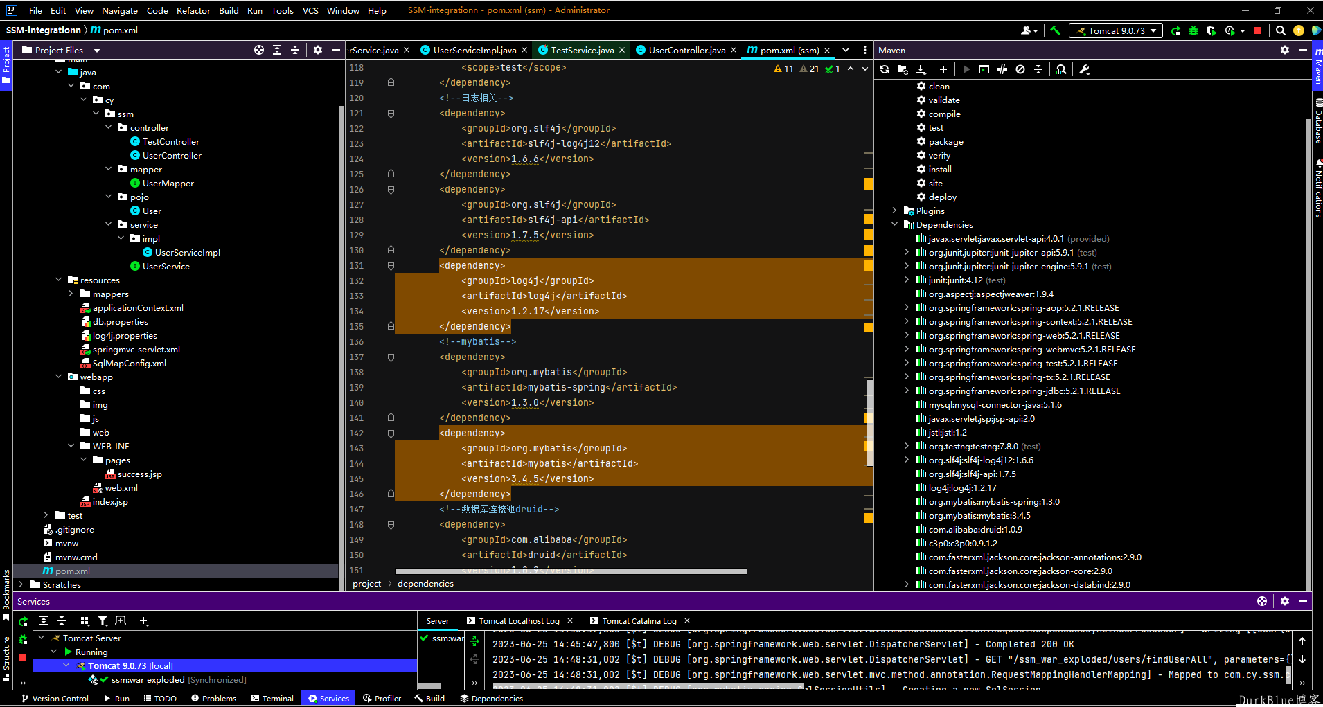Switch to the UserController.java tab

[686, 50]
